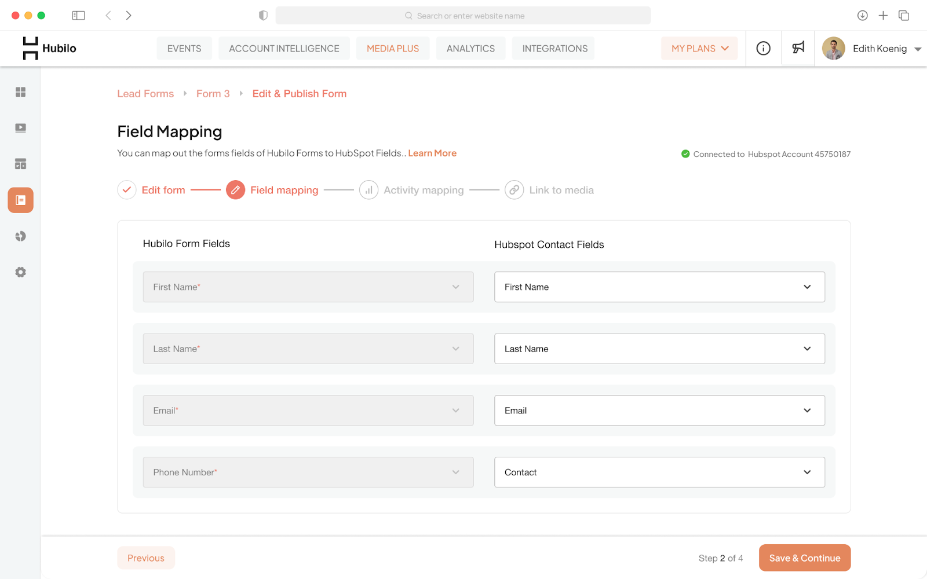
Task: Open the announcements megaphone icon
Action: click(798, 48)
